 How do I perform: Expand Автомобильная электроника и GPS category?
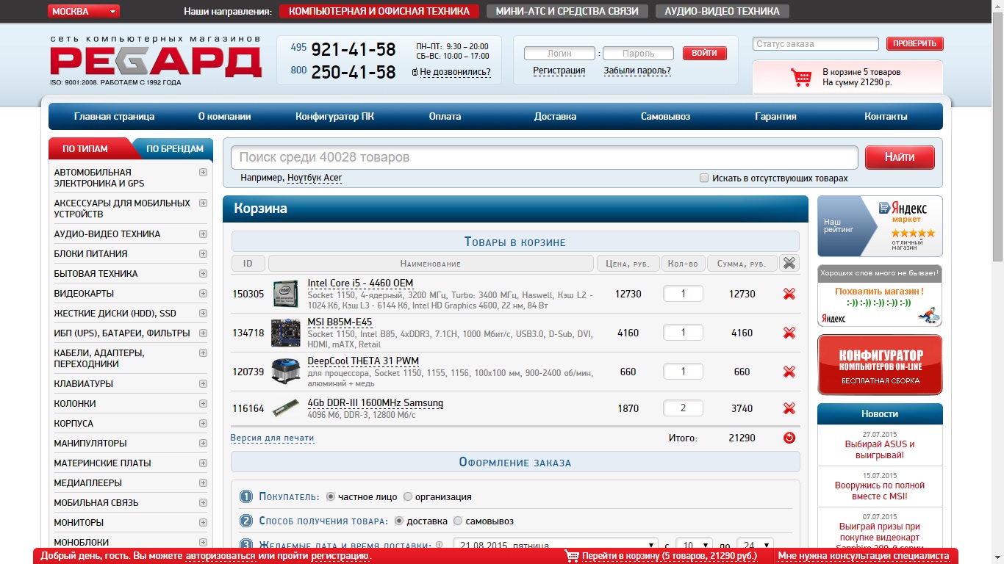tap(203, 173)
